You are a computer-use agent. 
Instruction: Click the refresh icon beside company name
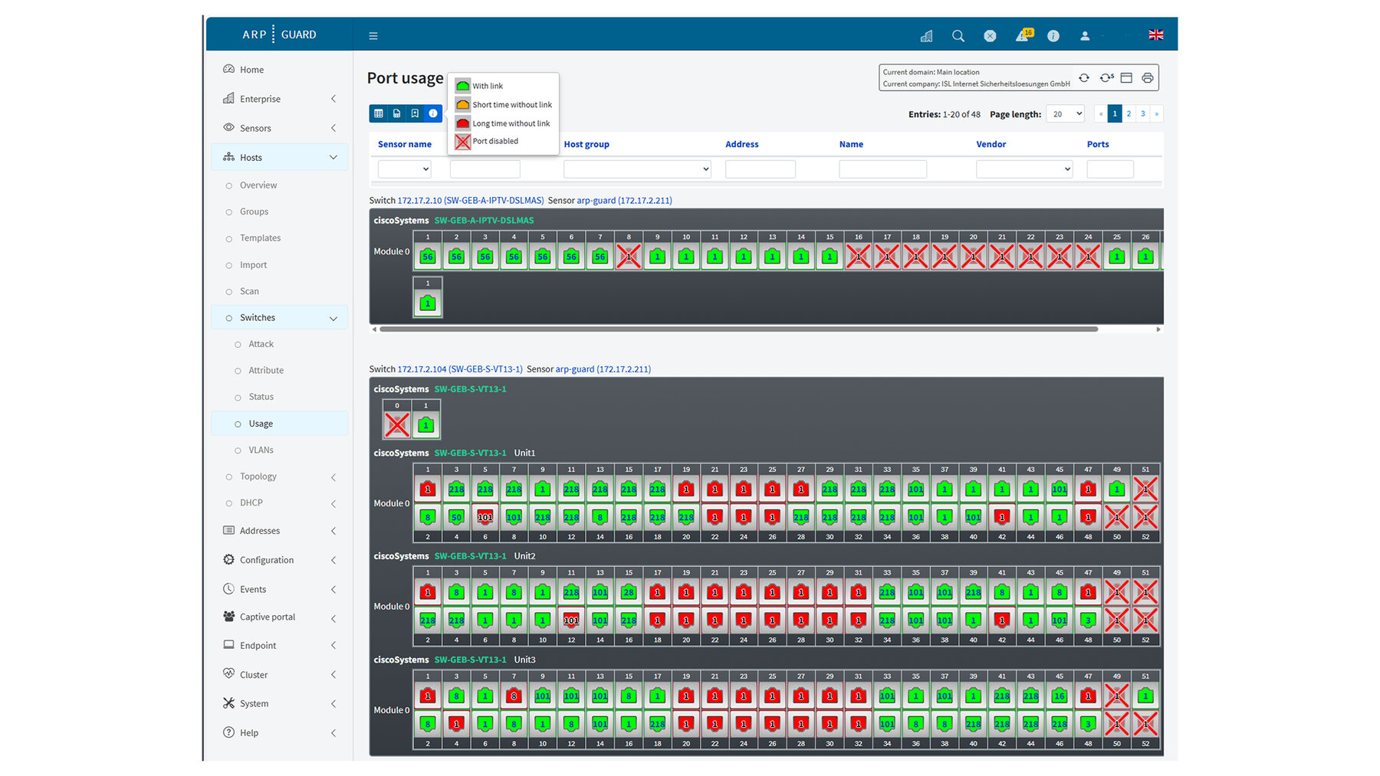[1084, 78]
